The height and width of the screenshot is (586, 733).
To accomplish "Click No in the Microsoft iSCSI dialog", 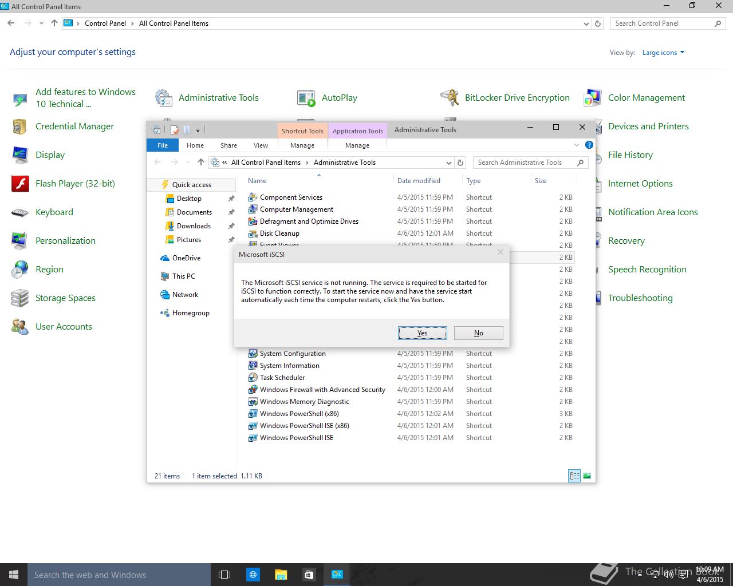I will coord(479,333).
